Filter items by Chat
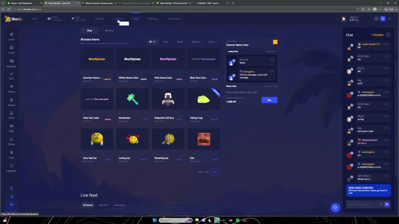The width and height of the screenshot is (399, 224). tap(166, 42)
